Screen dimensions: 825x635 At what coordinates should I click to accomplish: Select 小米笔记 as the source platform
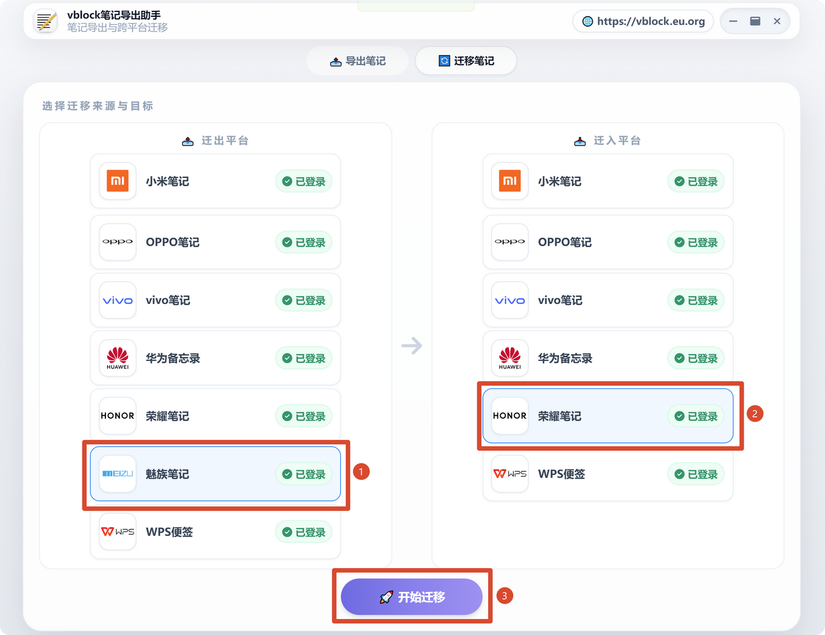coord(215,182)
